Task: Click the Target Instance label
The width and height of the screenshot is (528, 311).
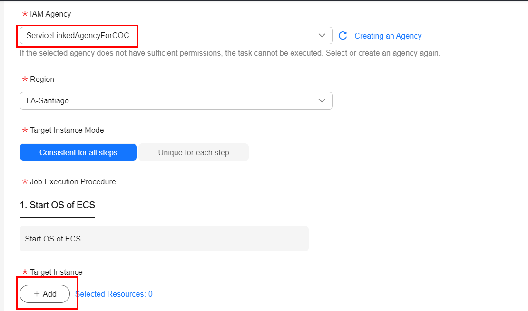Action: click(56, 272)
